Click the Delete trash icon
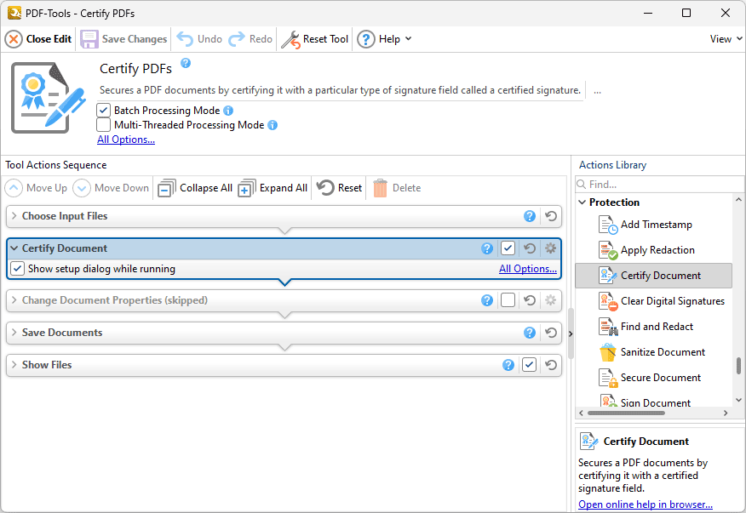This screenshot has width=746, height=513. 380,188
